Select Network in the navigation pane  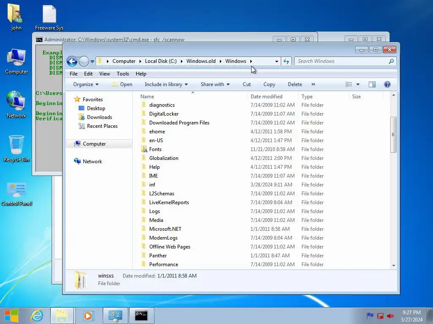[x=92, y=162]
